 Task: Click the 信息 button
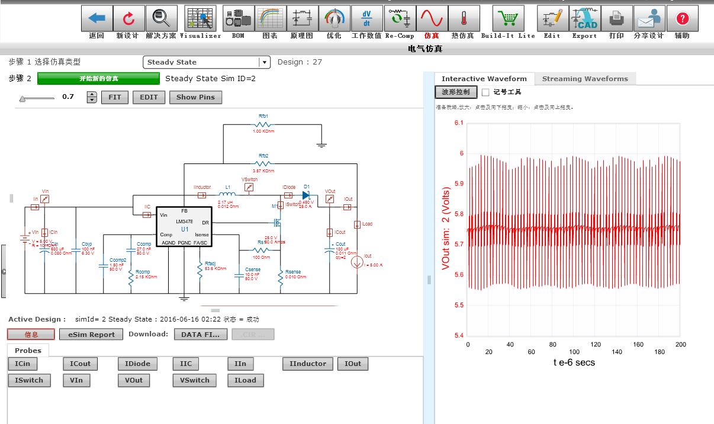pyautogui.click(x=31, y=335)
